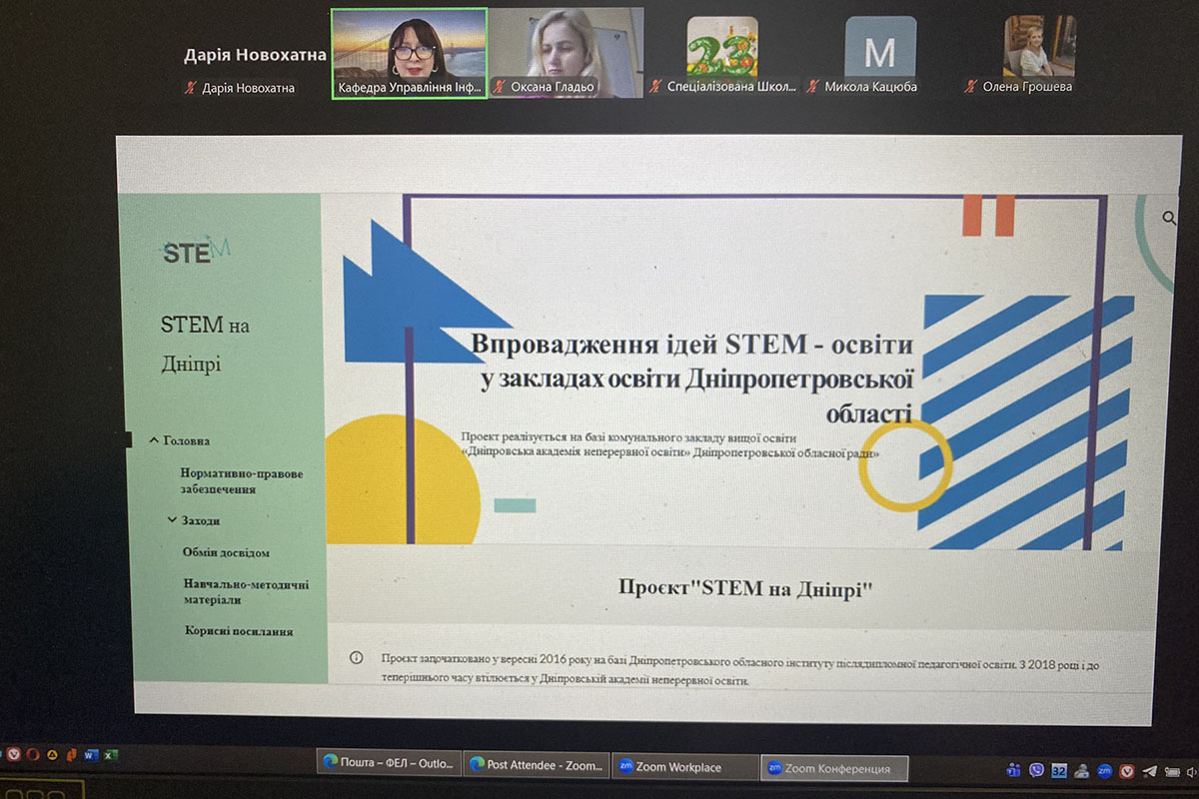The width and height of the screenshot is (1199, 799).
Task: Open Нормативно-правове забезпечення page
Action: tap(241, 481)
